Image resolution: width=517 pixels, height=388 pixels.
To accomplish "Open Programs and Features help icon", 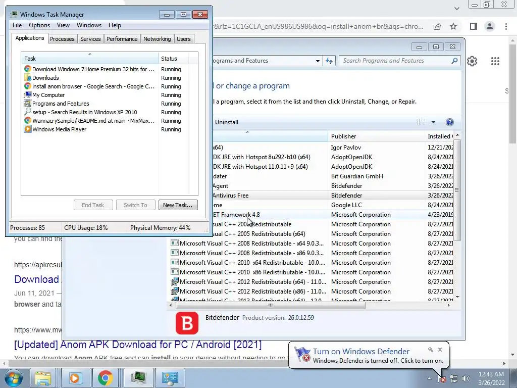I will pos(449,122).
